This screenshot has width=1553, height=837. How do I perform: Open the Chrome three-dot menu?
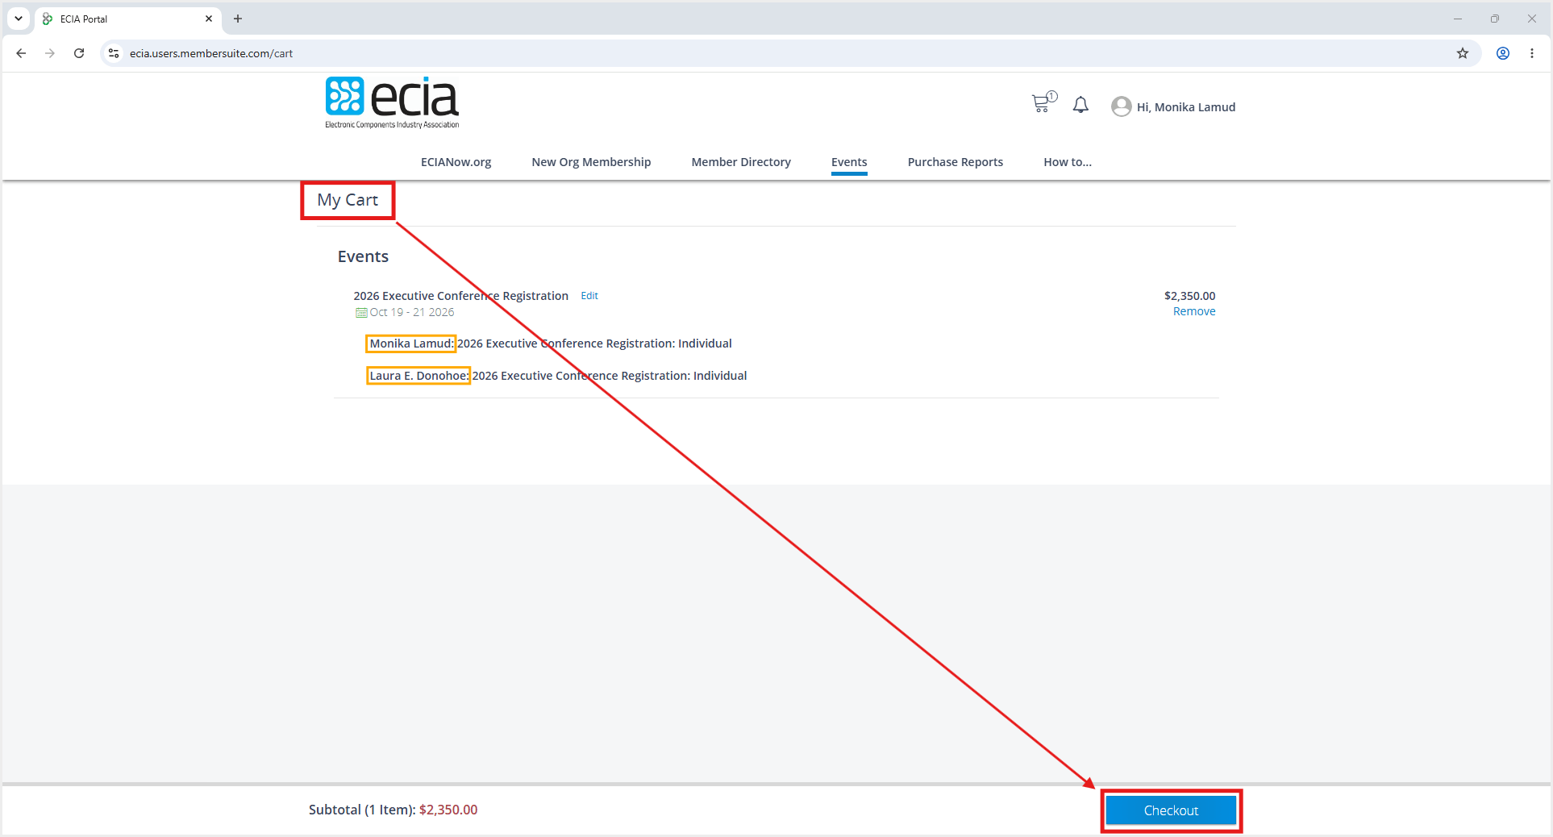coord(1532,53)
